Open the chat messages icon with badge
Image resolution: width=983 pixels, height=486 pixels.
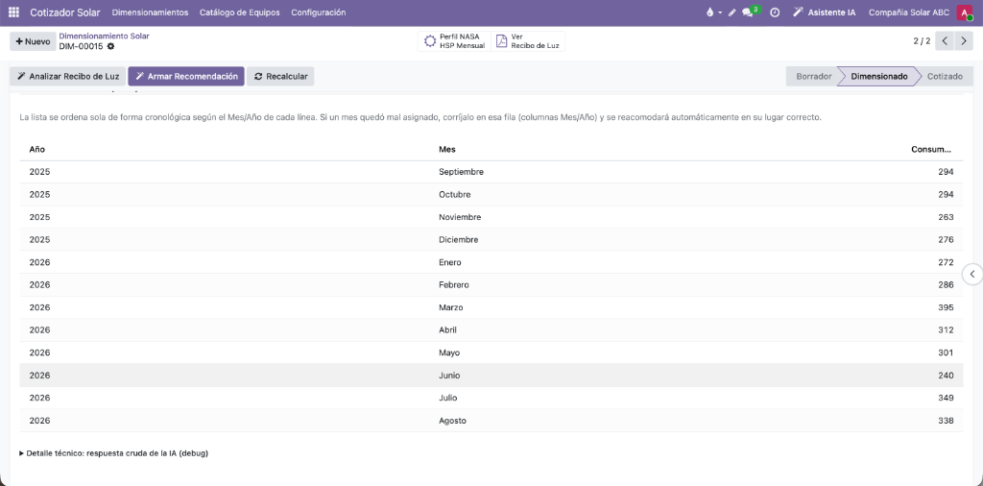pos(749,12)
